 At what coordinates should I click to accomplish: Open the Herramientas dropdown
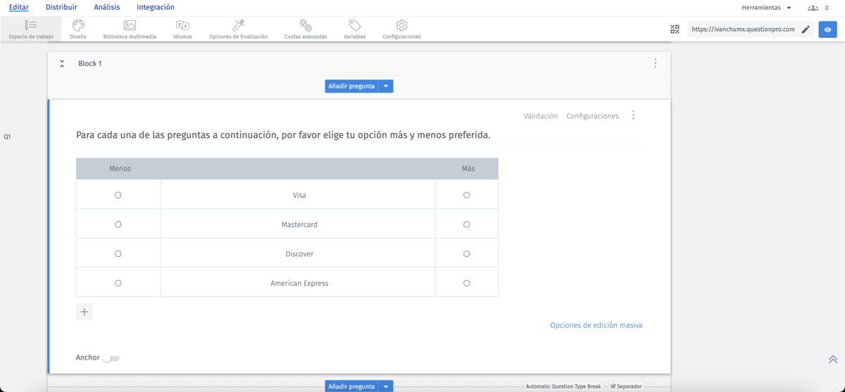click(x=766, y=8)
